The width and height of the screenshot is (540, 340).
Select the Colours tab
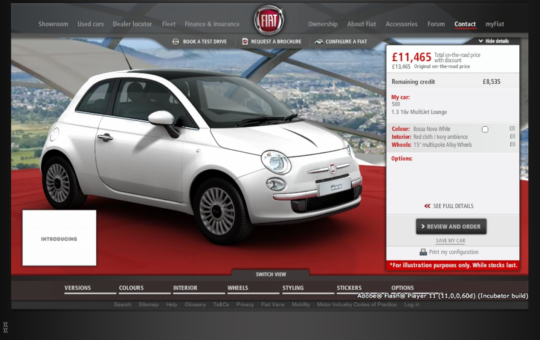[131, 288]
